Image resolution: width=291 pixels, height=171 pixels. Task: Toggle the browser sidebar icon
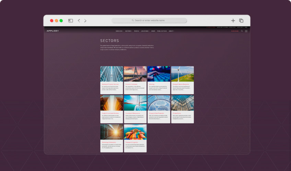(x=70, y=21)
